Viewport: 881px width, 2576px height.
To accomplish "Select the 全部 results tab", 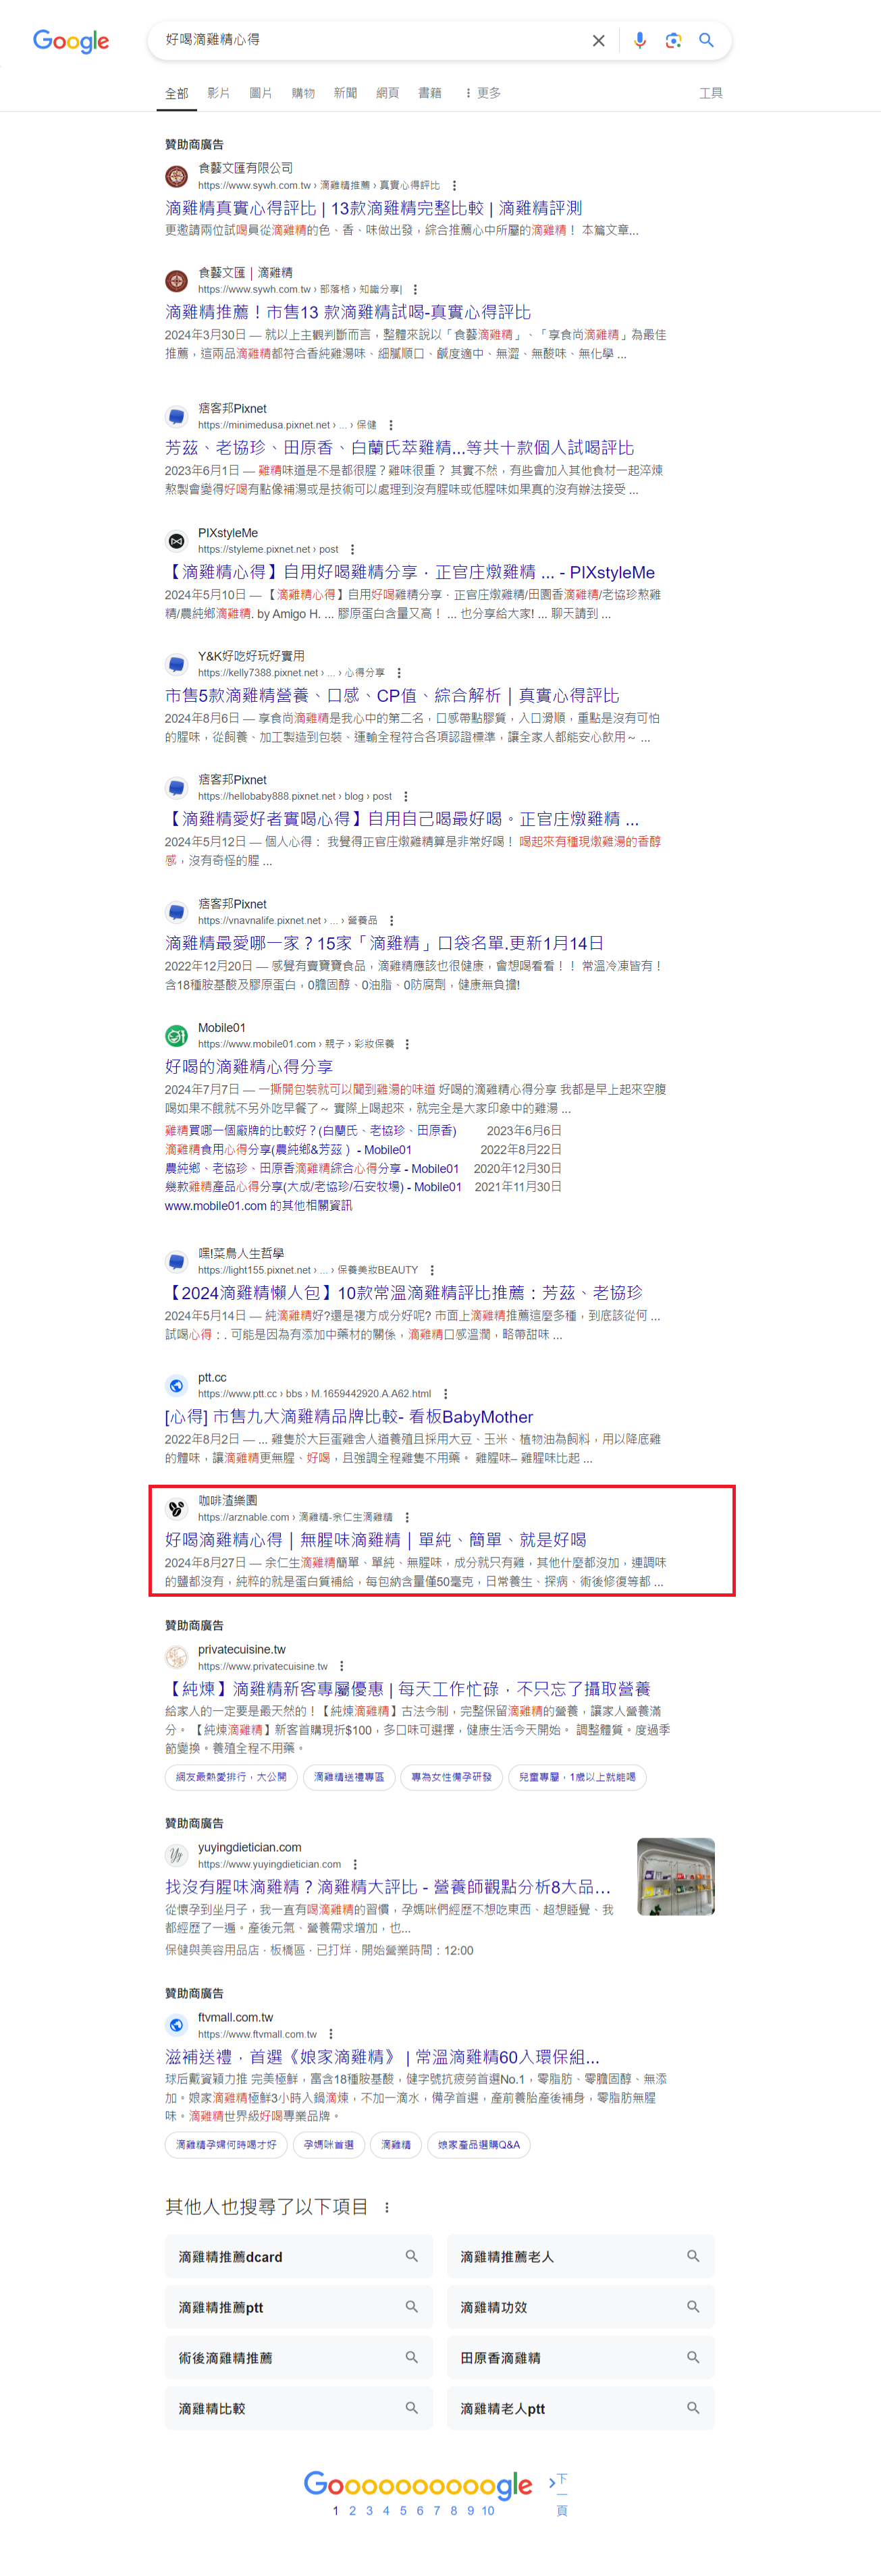I will point(177,93).
